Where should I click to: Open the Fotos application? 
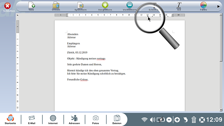[95, 120]
